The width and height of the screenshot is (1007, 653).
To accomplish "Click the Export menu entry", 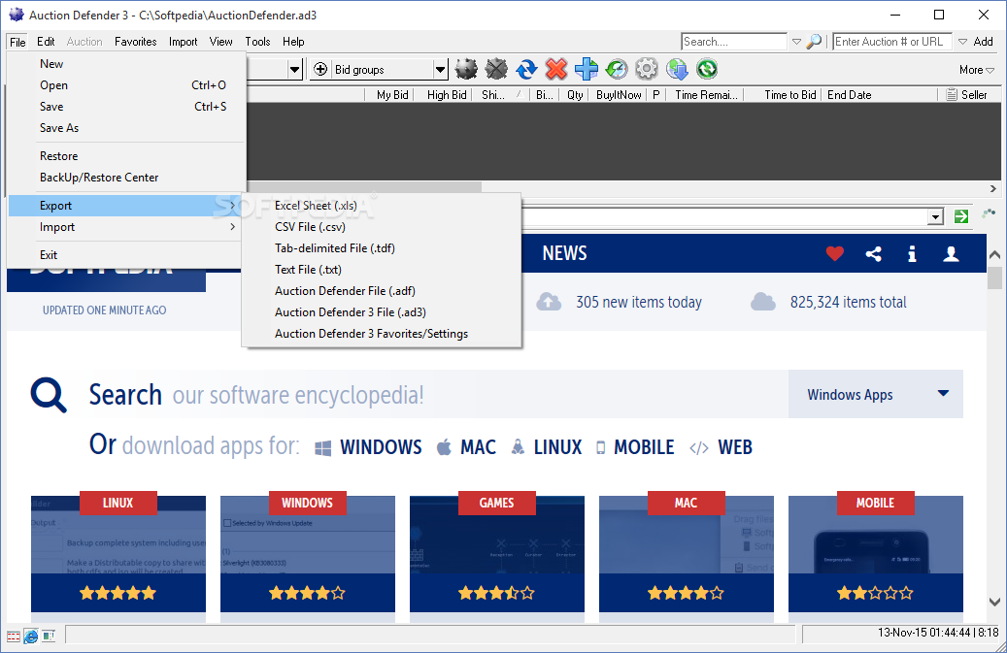I will coord(126,206).
